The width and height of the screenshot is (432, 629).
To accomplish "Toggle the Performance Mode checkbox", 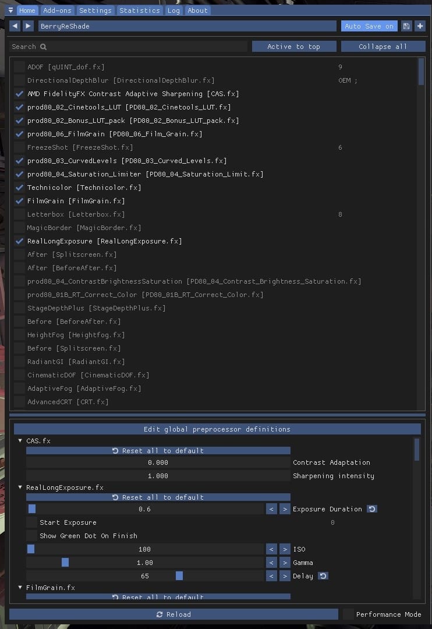I will coord(348,614).
